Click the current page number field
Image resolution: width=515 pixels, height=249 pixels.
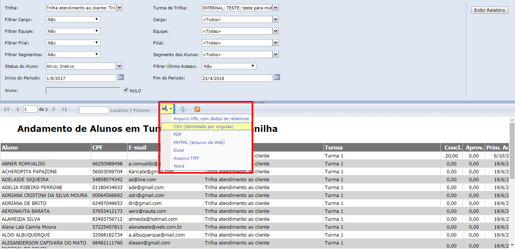pyautogui.click(x=30, y=109)
